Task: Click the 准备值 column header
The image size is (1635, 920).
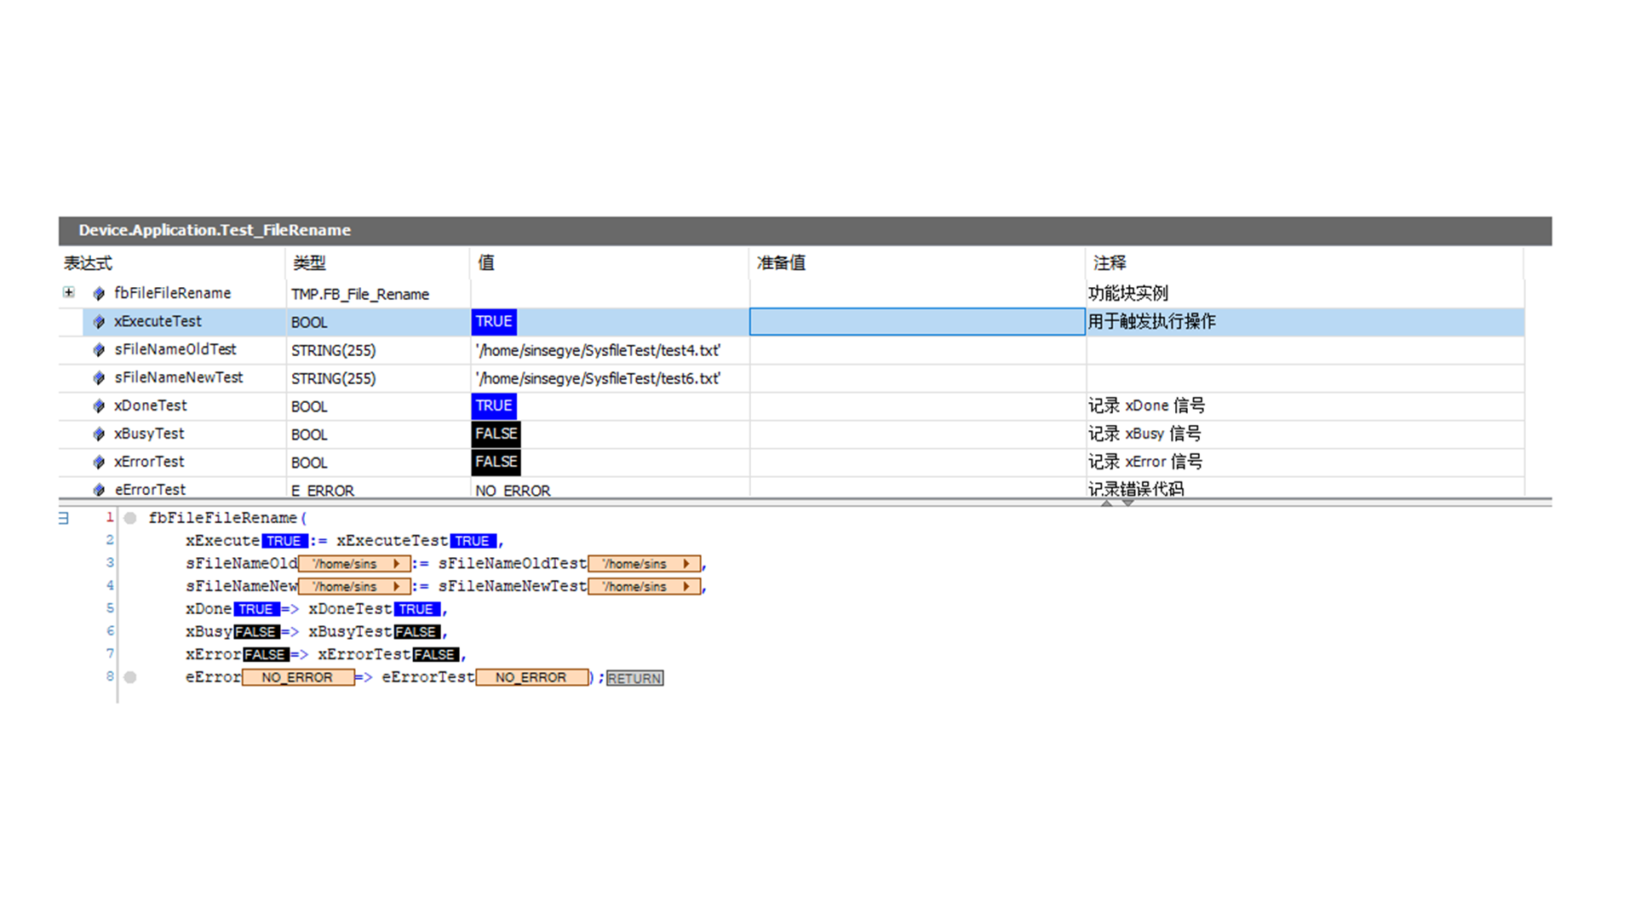Action: [x=917, y=262]
